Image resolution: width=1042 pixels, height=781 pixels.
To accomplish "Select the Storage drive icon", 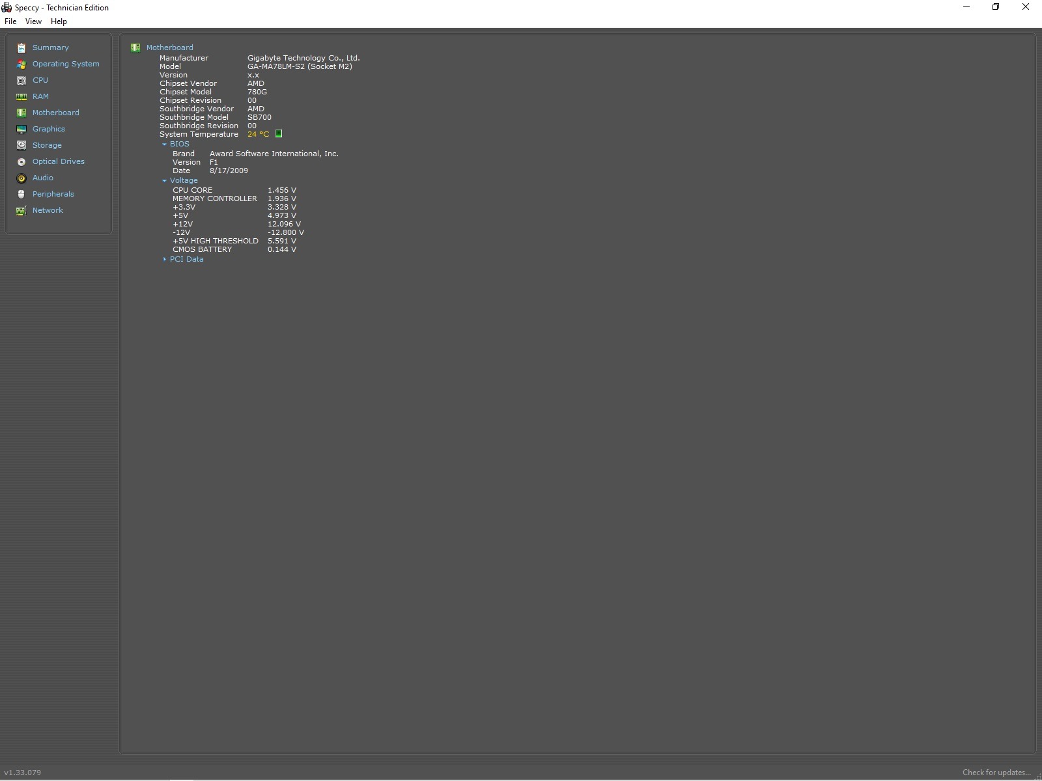I will [21, 145].
